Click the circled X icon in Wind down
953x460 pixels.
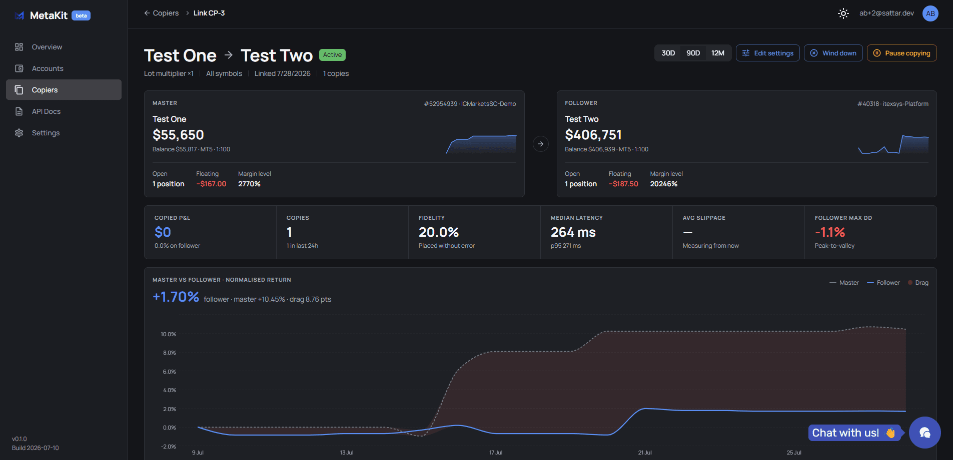click(x=814, y=53)
